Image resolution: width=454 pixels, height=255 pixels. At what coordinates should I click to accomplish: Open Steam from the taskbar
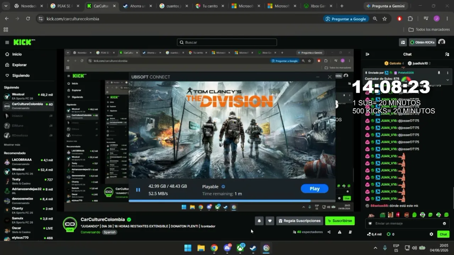coord(253,248)
